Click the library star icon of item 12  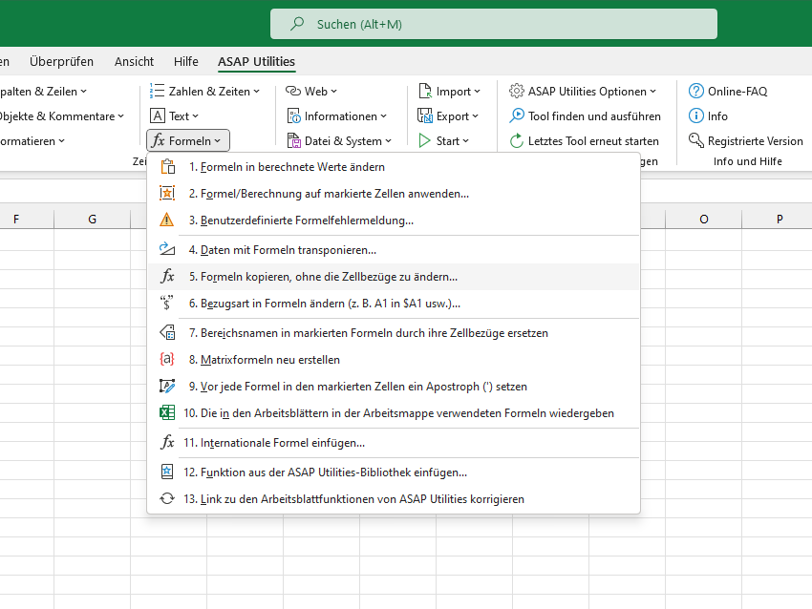[167, 472]
